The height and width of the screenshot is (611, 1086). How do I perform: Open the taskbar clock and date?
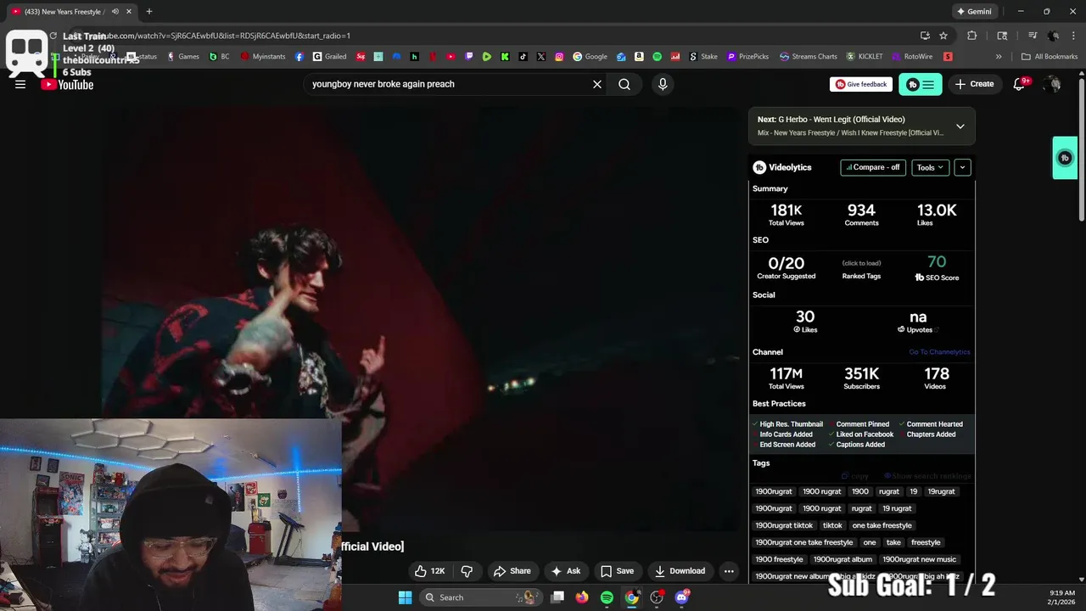click(x=1062, y=597)
